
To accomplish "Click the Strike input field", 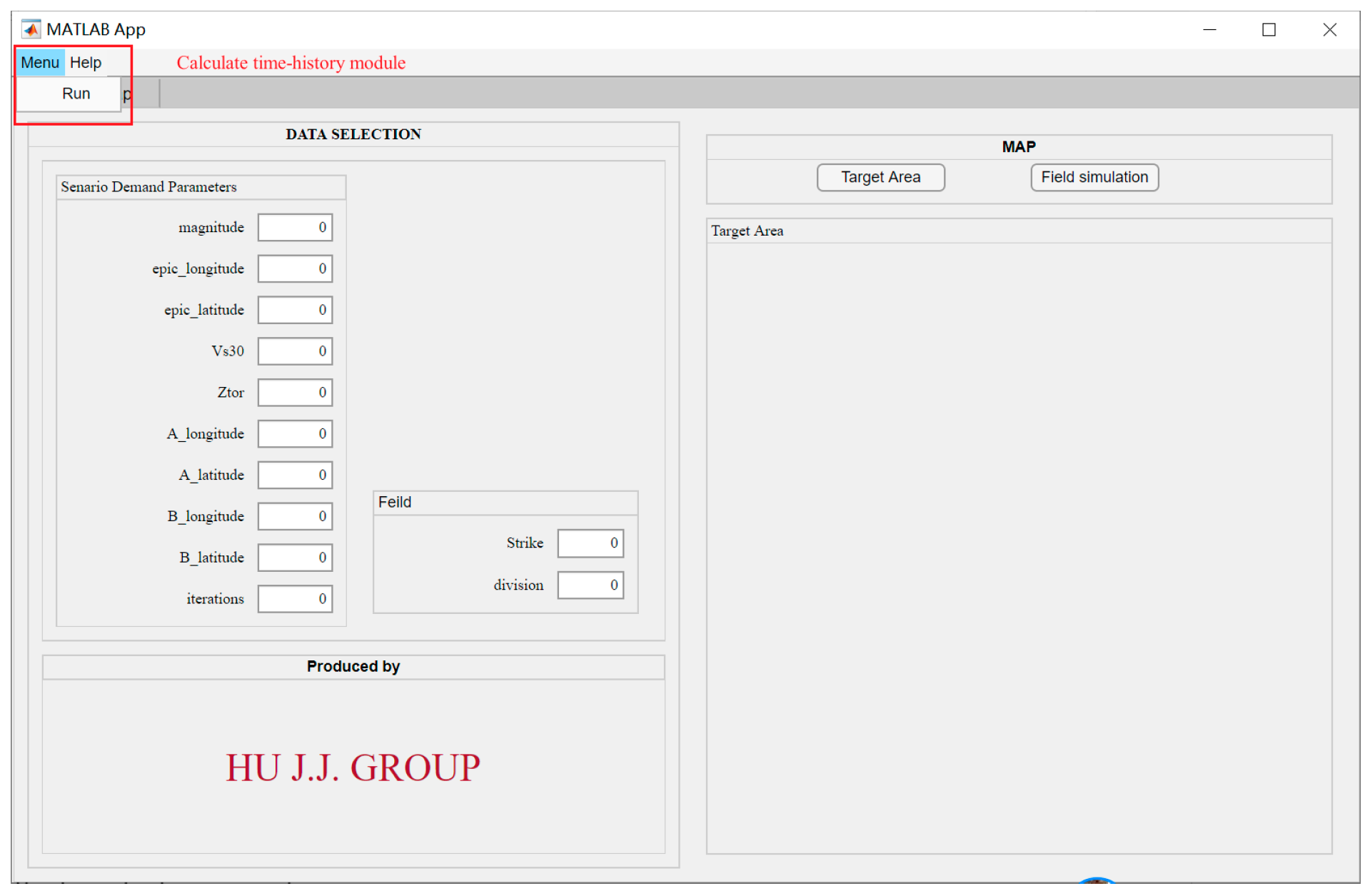I will pos(590,543).
